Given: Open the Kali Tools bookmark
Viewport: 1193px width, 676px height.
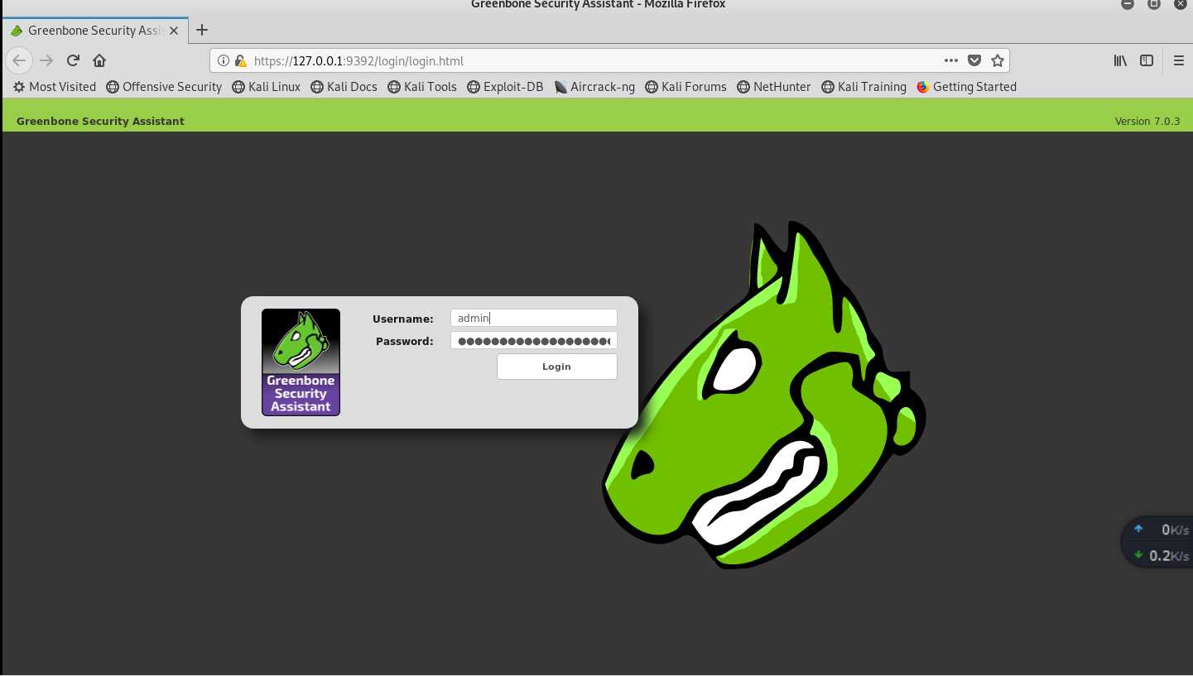Looking at the screenshot, I should (x=422, y=87).
